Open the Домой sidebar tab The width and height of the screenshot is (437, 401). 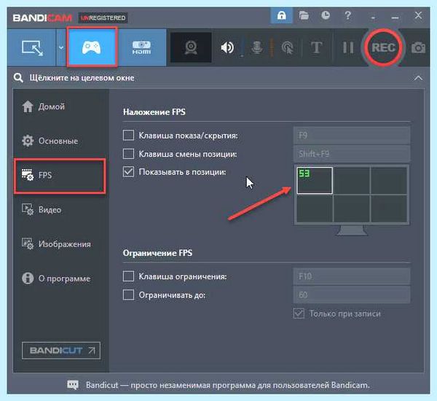60,106
